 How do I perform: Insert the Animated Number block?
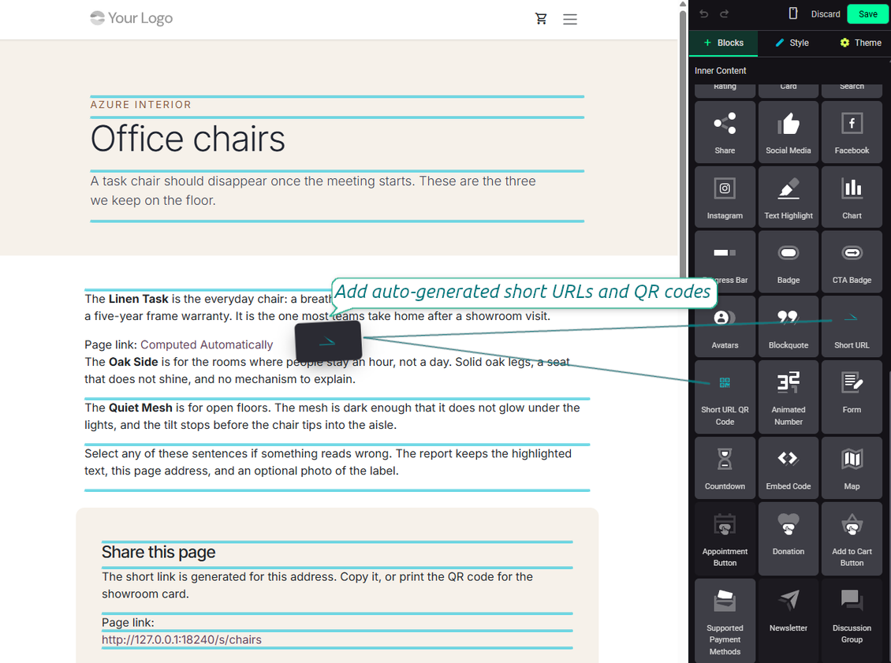click(x=788, y=397)
